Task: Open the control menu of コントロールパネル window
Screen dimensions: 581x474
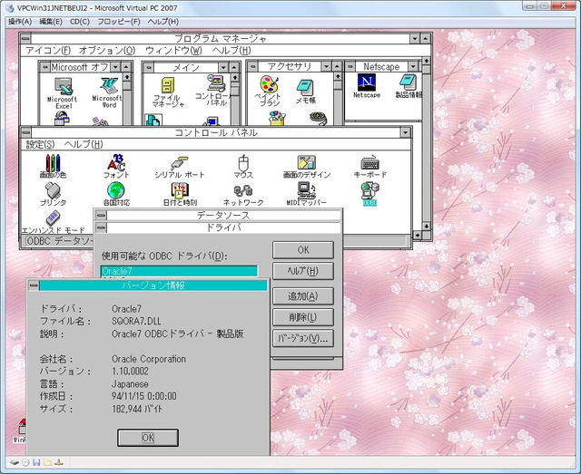Action: coord(26,132)
